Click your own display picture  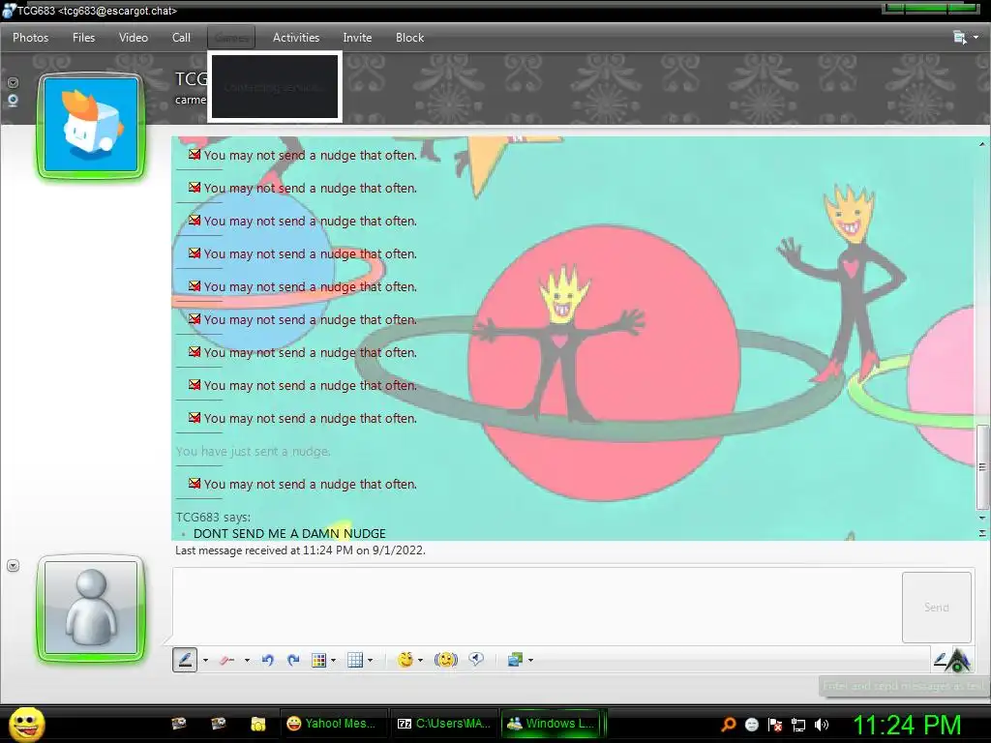coord(91,609)
